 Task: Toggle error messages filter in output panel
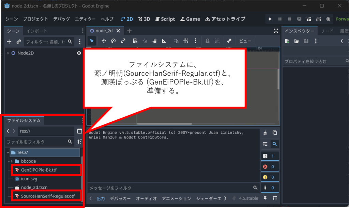pyautogui.click(x=270, y=167)
